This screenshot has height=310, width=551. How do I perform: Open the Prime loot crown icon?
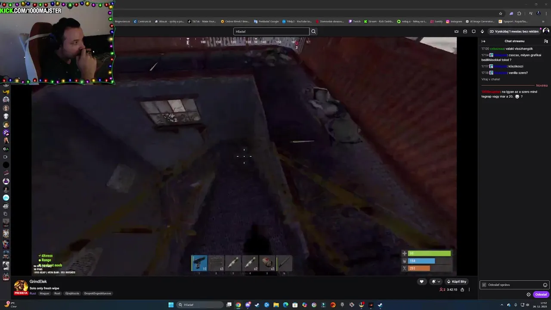pyautogui.click(x=456, y=31)
